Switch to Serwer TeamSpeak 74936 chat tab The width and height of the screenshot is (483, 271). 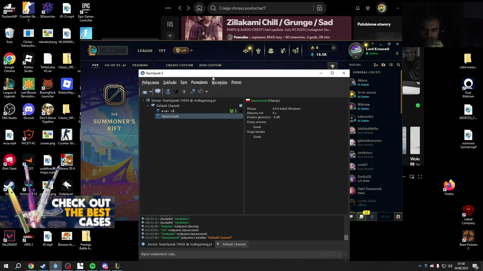click(177, 244)
